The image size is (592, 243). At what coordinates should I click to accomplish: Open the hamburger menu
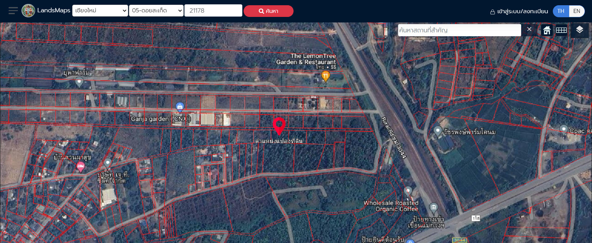[x=13, y=11]
